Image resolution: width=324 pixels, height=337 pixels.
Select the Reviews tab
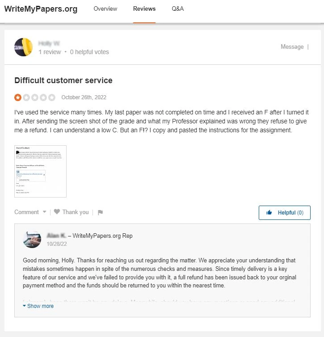144,9
